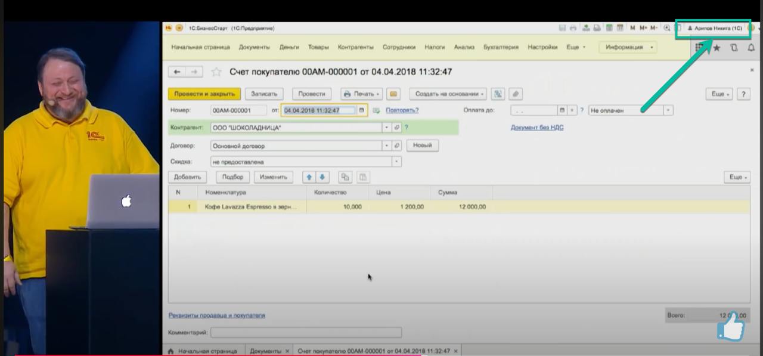Open the Еще menu in navigation bar
The height and width of the screenshot is (356, 763).
(x=576, y=47)
